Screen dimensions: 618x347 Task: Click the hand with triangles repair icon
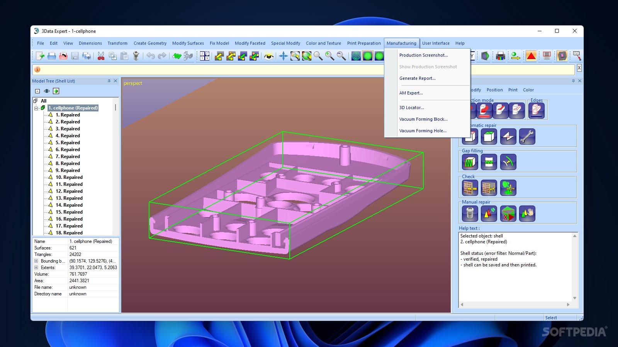[527, 213]
